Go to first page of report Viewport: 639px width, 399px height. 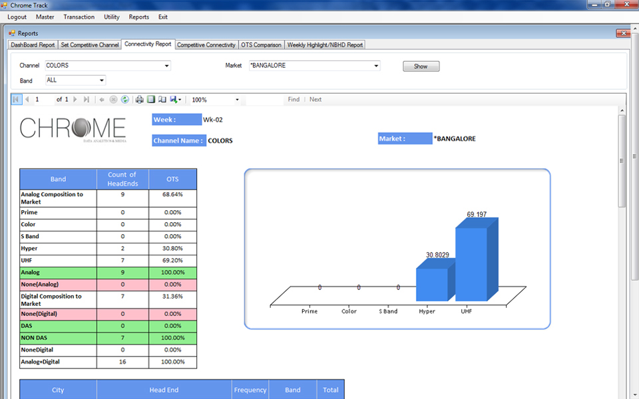tap(17, 100)
